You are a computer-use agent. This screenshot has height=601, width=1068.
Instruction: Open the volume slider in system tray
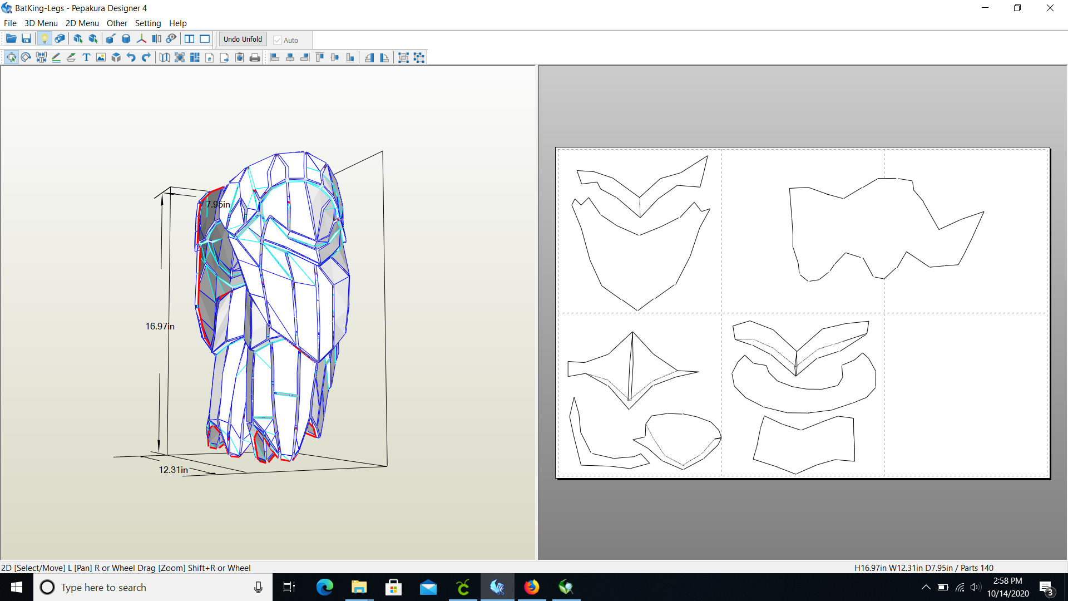point(976,587)
